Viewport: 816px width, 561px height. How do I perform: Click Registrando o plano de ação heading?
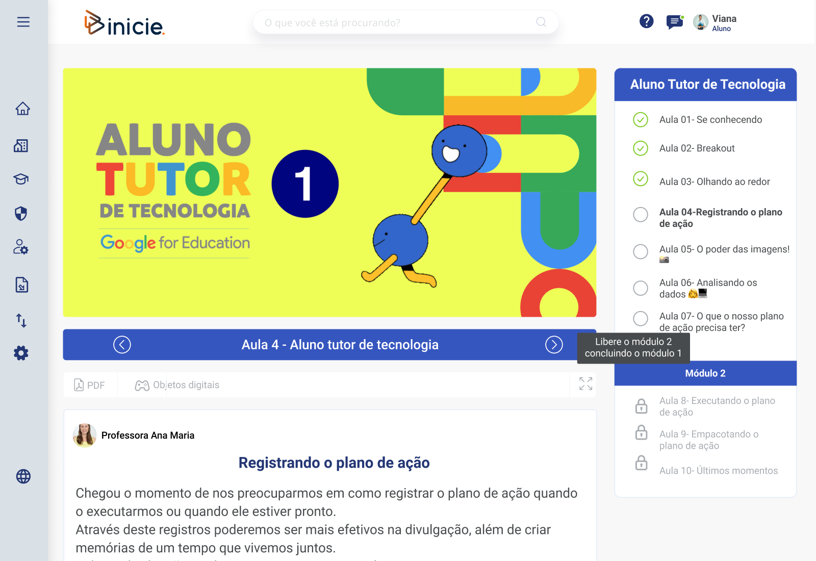334,463
